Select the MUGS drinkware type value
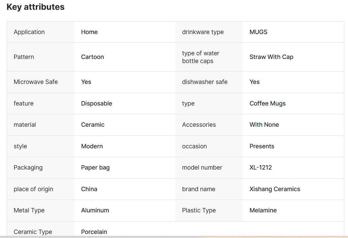This screenshot has width=348, height=238. pos(258,32)
